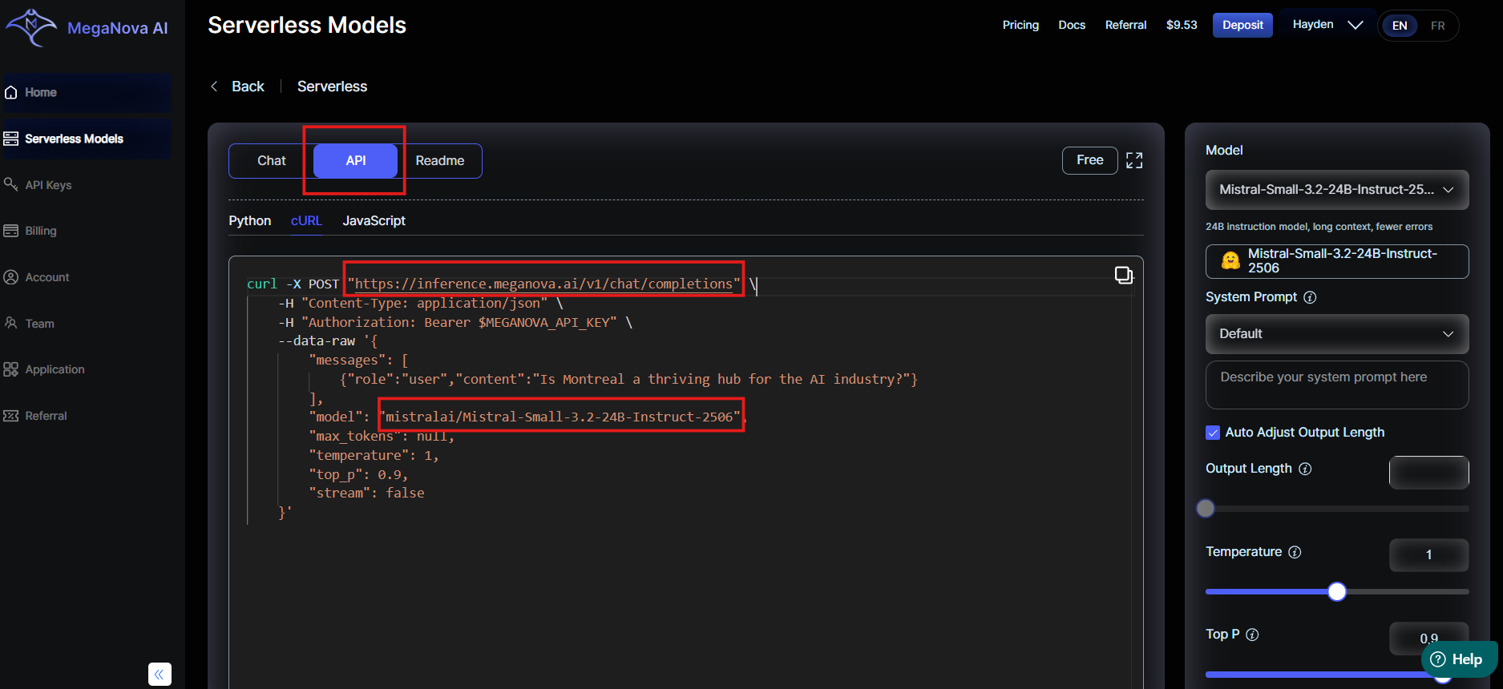Click the System Prompt info icon

point(1310,297)
